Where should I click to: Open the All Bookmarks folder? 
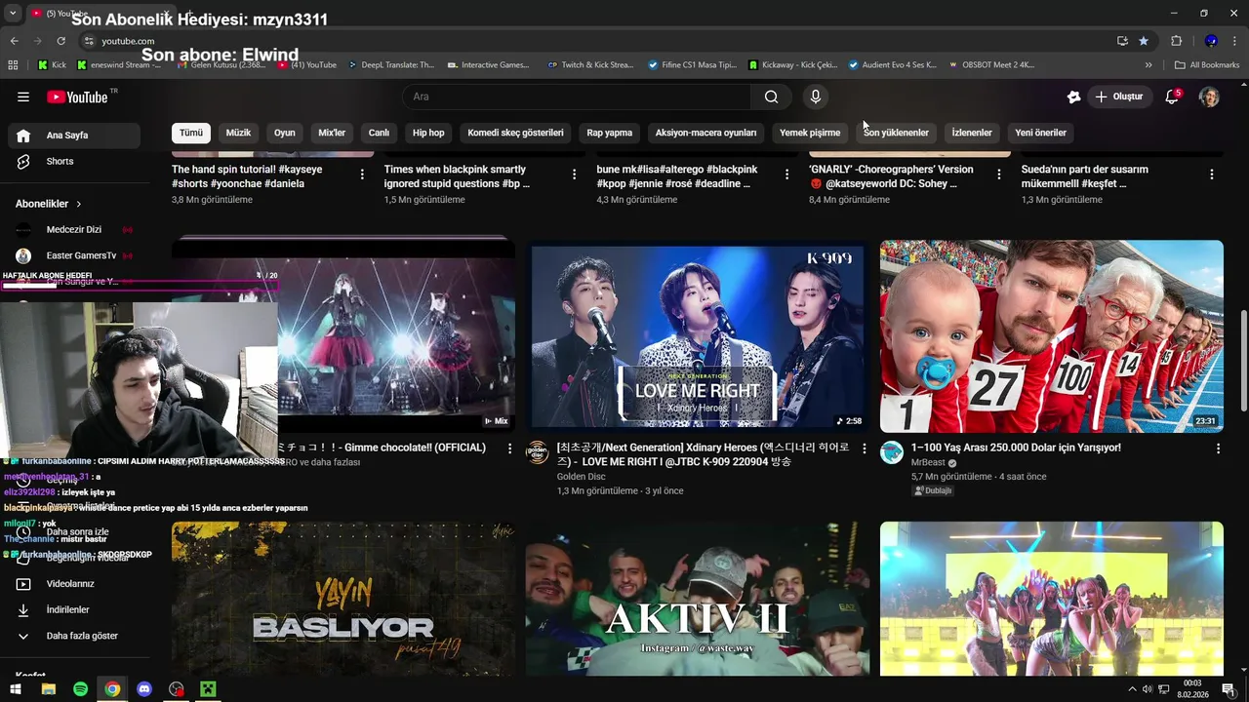(x=1207, y=65)
